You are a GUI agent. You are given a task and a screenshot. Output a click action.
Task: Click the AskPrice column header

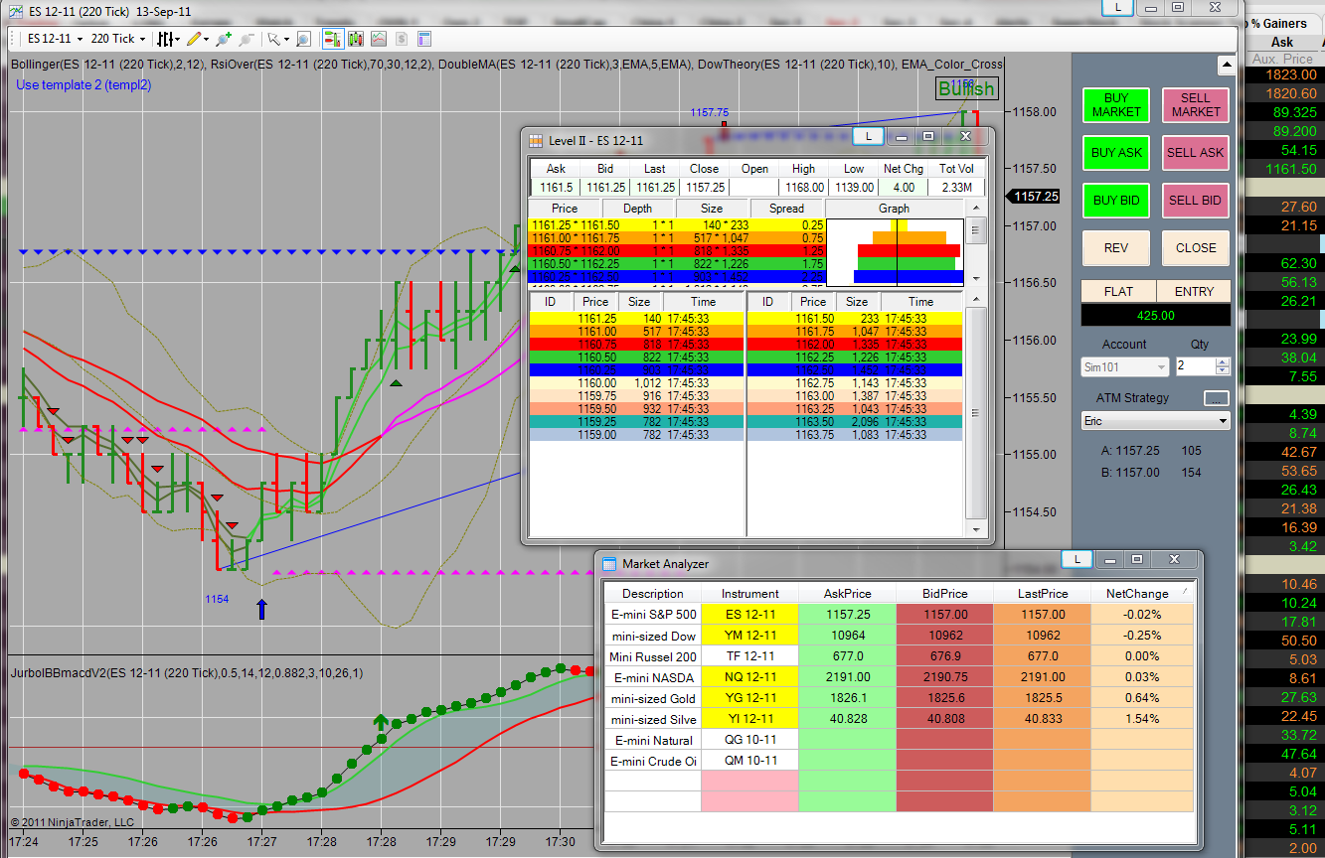pos(848,594)
